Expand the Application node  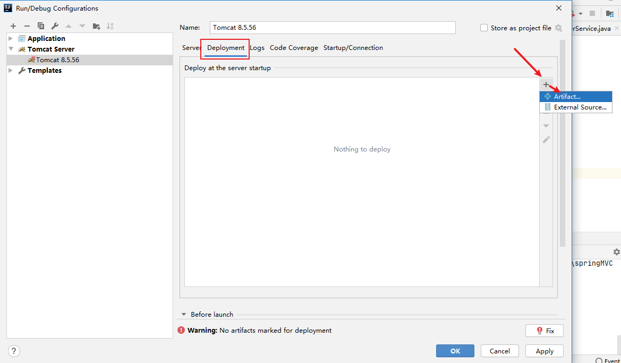11,38
